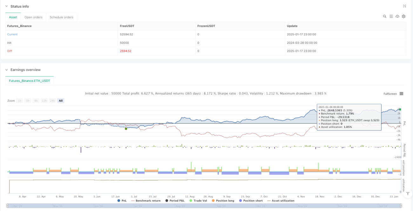
Task: Open the settings gear icon
Action: (404, 16)
